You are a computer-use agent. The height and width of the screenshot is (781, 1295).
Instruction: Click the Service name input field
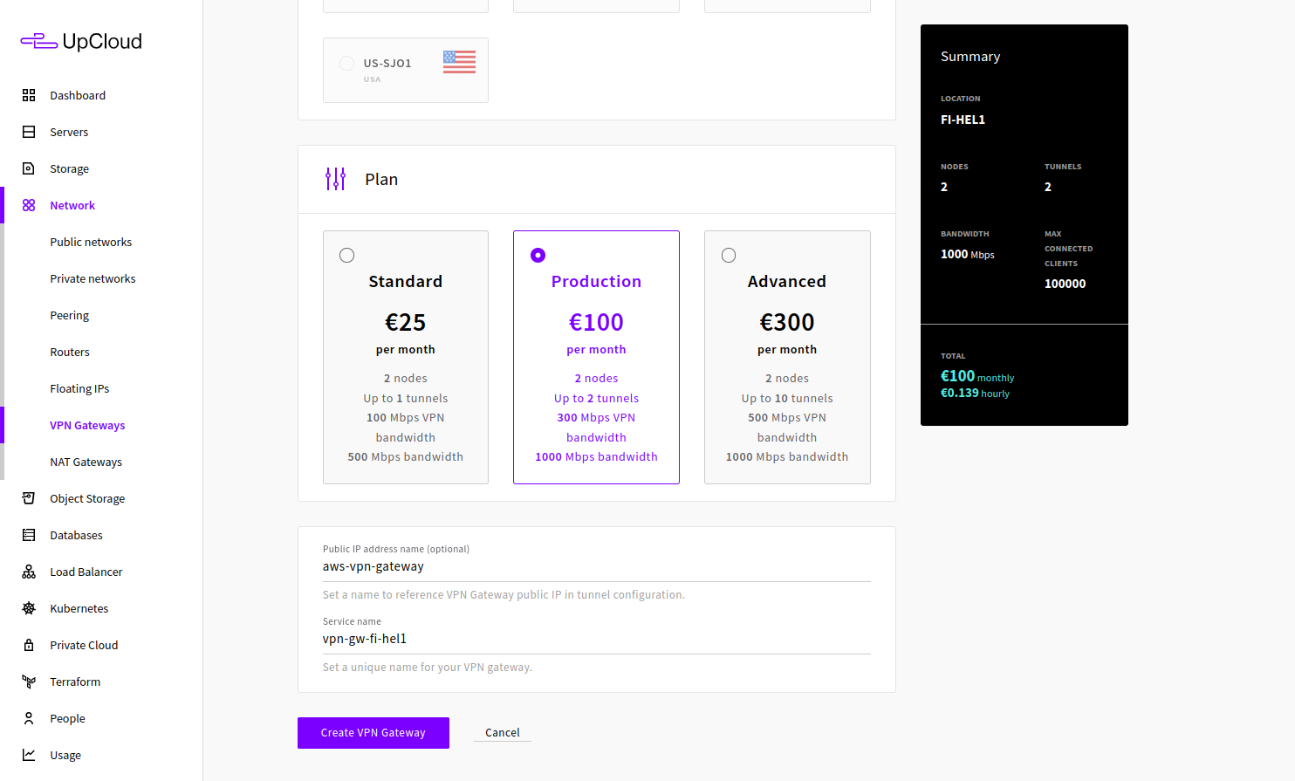[x=597, y=639]
